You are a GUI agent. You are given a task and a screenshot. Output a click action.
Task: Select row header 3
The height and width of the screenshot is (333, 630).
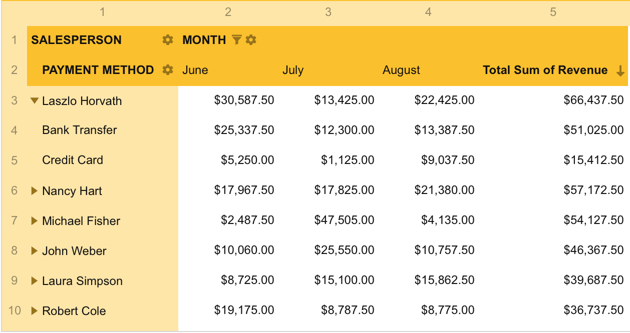[x=14, y=100]
